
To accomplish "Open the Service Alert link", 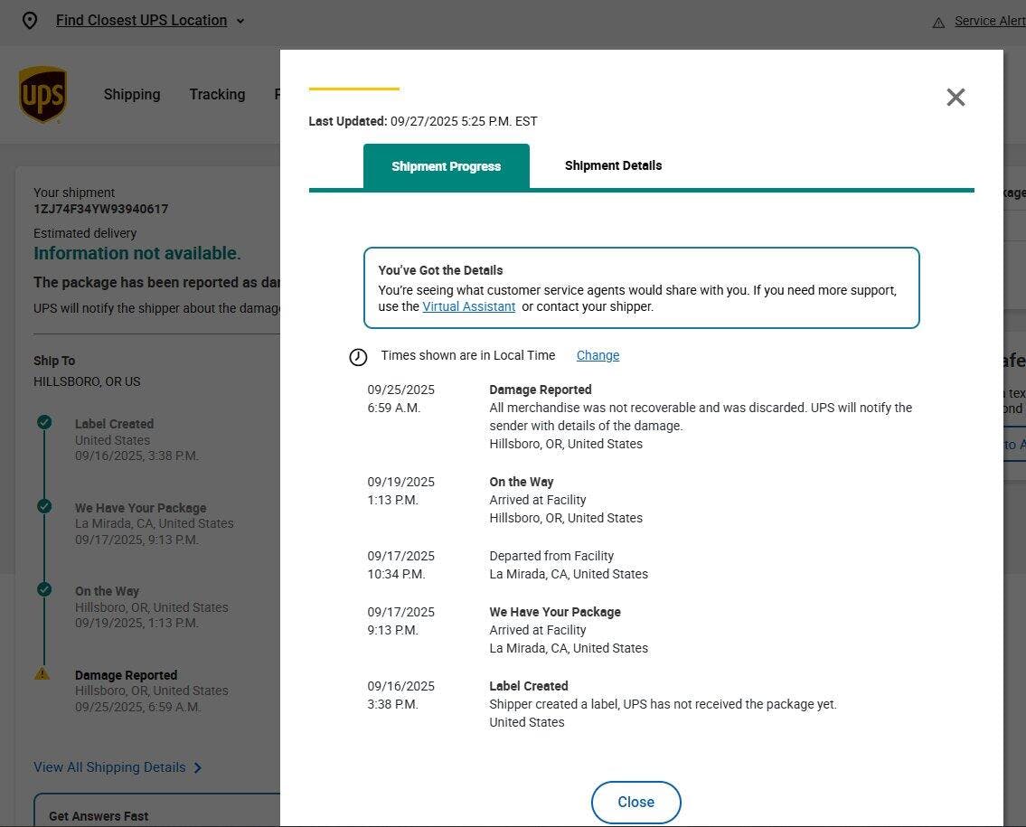I will (989, 21).
